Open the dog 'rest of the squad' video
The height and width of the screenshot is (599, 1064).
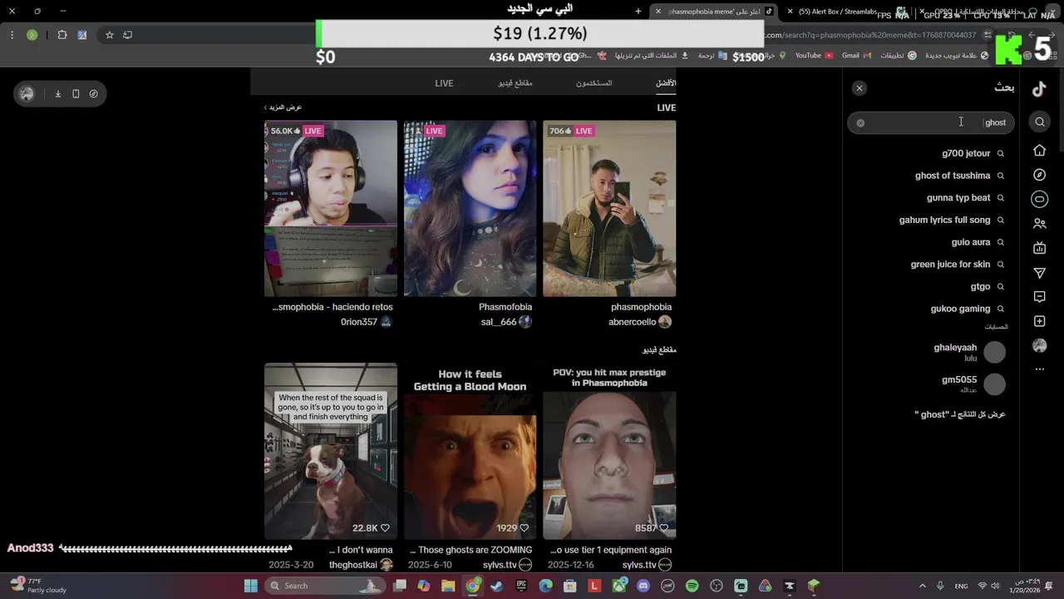click(x=331, y=451)
